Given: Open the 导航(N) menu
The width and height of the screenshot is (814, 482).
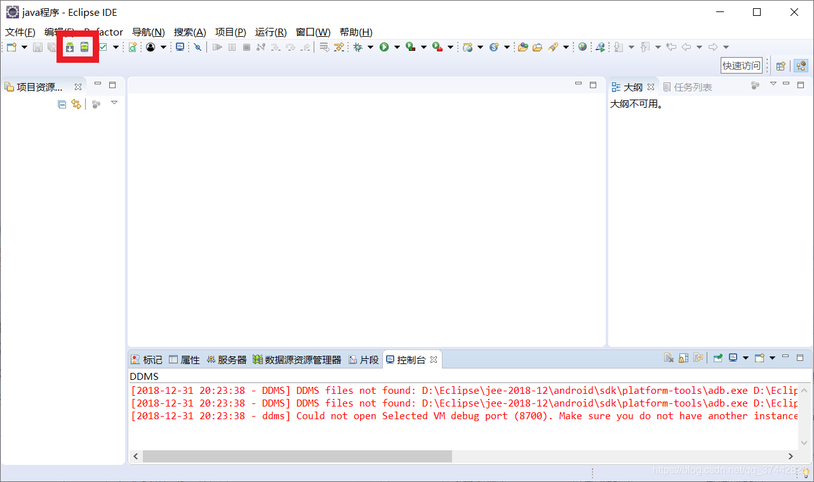Looking at the screenshot, I should [x=149, y=32].
